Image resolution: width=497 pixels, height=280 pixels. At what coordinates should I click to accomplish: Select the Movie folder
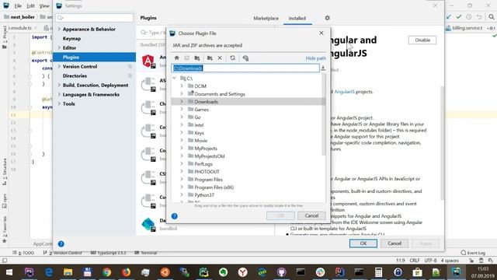[200, 140]
